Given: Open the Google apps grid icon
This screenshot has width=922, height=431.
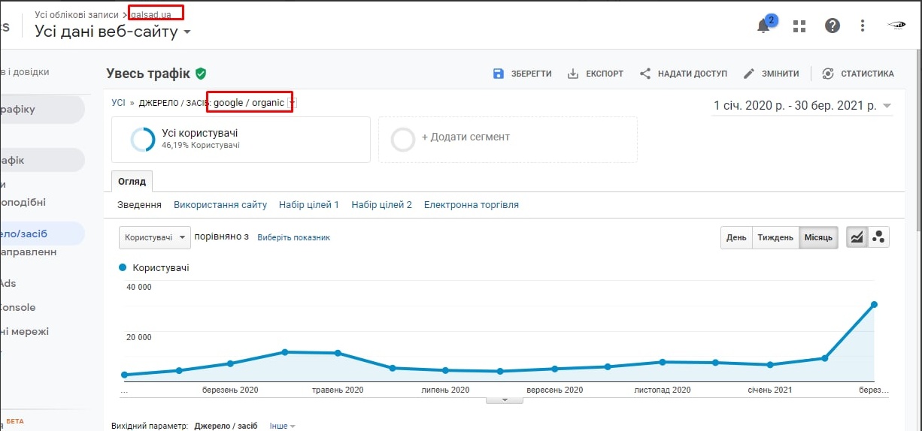Looking at the screenshot, I should (x=799, y=26).
